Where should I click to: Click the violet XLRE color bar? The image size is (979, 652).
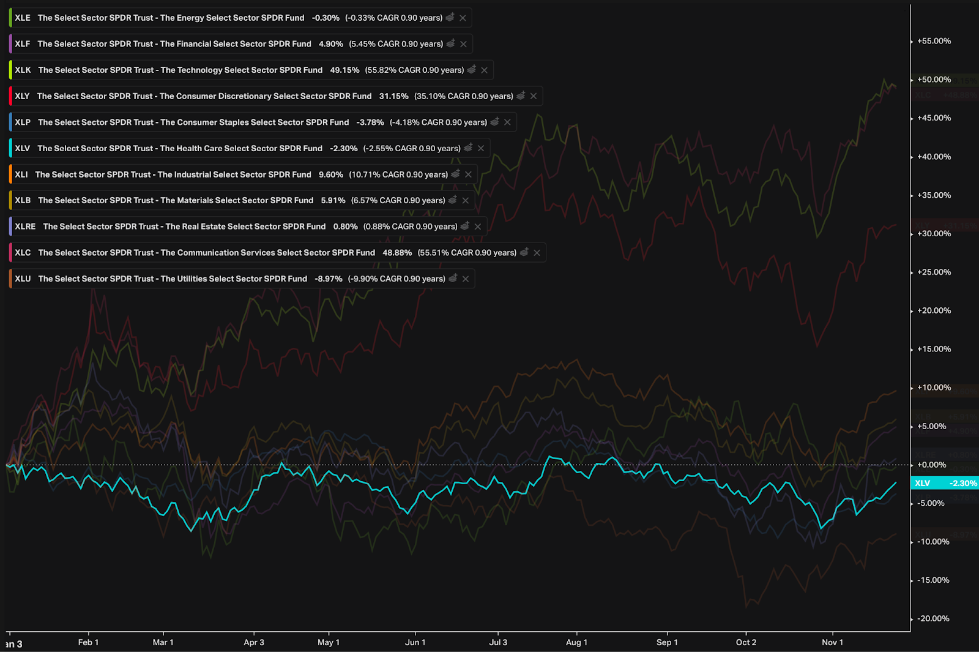coord(10,227)
